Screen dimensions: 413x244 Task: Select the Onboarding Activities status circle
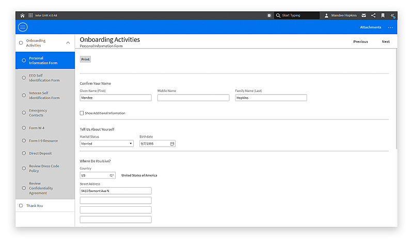coord(21,43)
